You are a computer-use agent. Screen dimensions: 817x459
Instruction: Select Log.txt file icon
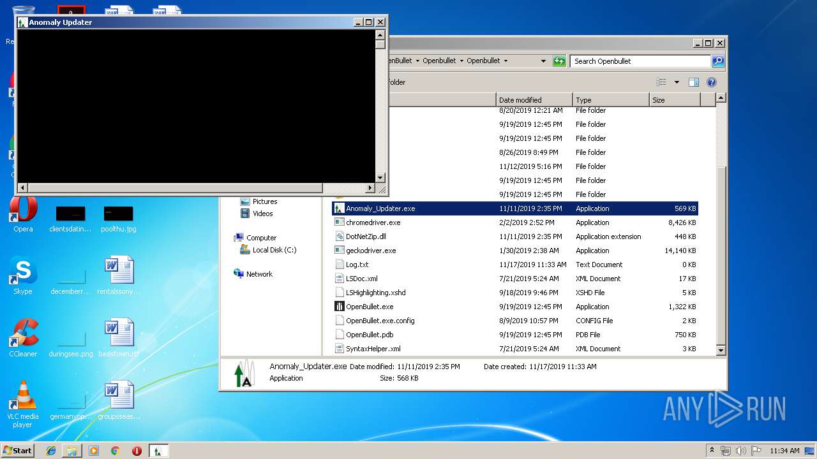(x=340, y=265)
